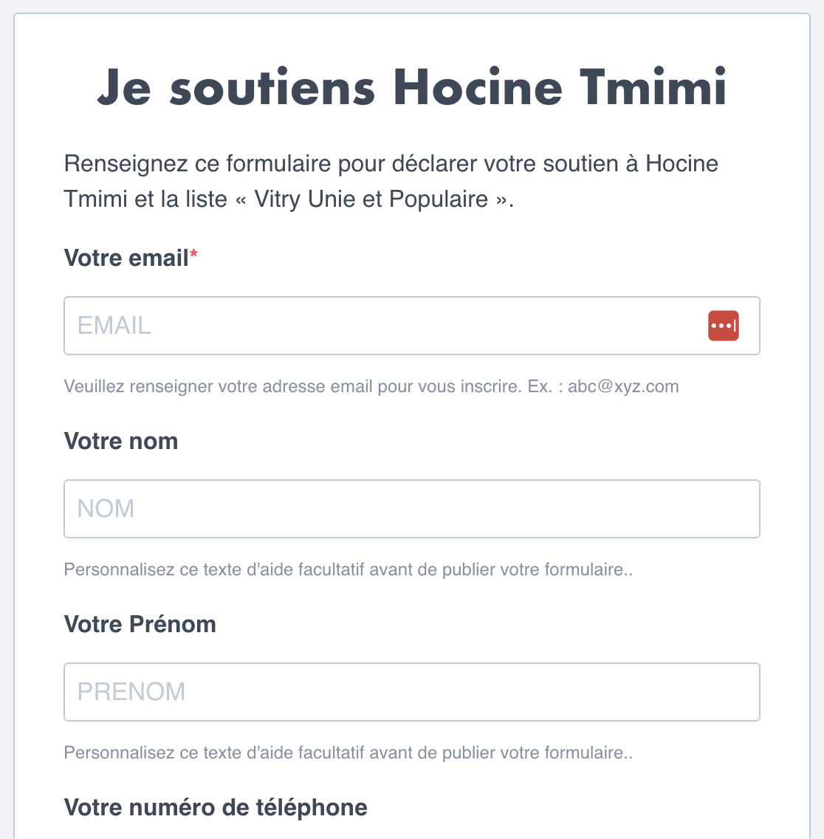Click the "Votre nom" label
Image resolution: width=824 pixels, height=839 pixels.
(x=121, y=441)
